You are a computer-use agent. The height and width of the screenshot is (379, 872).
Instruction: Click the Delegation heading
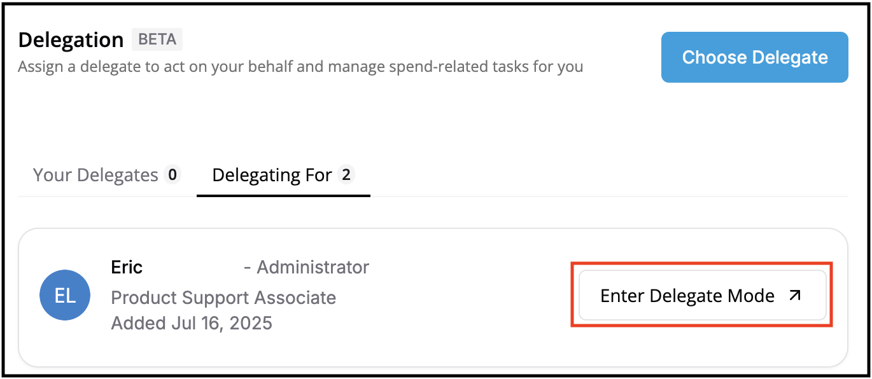coord(71,39)
